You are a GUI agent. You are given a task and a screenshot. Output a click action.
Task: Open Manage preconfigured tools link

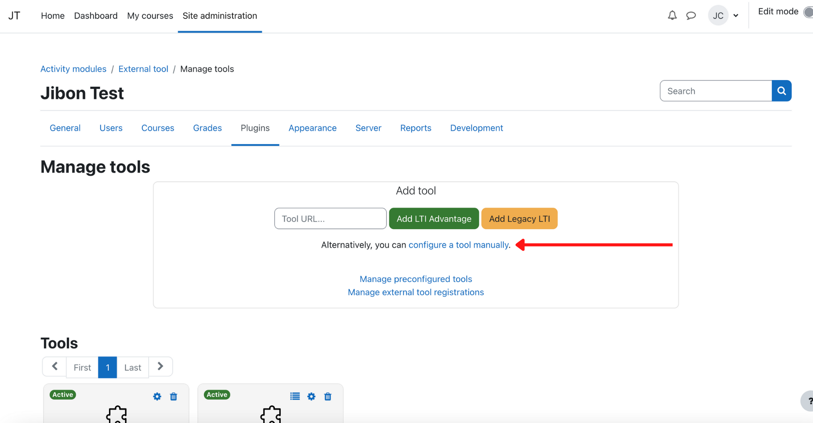416,279
